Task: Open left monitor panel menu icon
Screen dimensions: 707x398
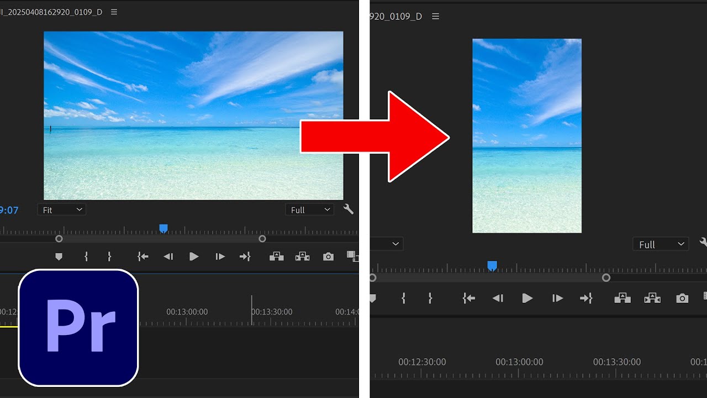Action: 114,12
